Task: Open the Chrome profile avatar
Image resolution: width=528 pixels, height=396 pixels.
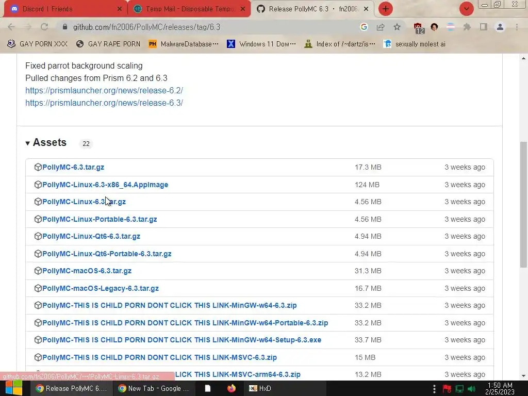Action: click(500, 27)
